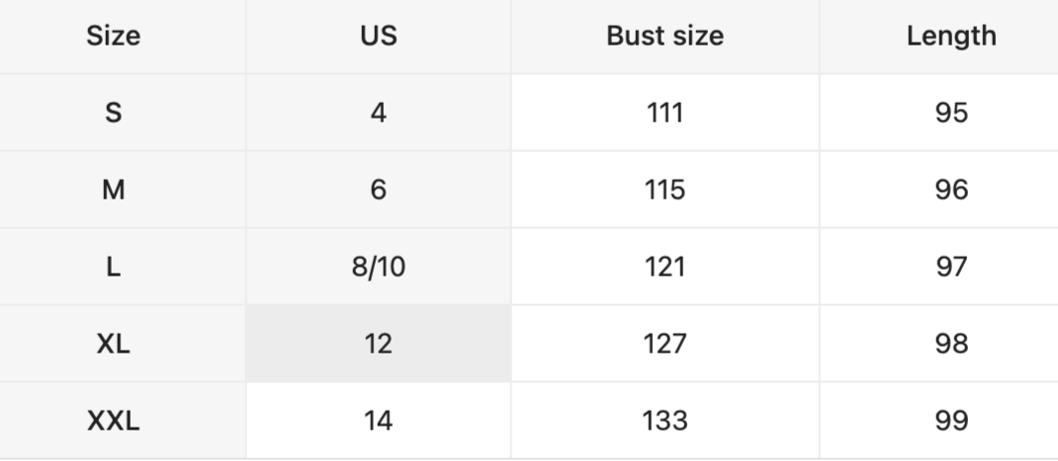Click the bust size 127 cell
Viewport: 1058px width, 461px height.
pyautogui.click(x=664, y=344)
